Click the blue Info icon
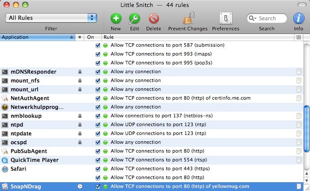310x191 pixels. click(x=298, y=18)
